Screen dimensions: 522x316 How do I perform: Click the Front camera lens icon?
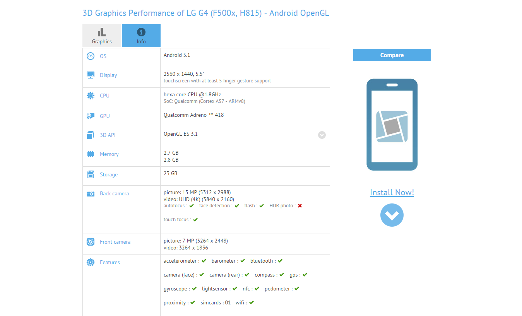click(91, 242)
